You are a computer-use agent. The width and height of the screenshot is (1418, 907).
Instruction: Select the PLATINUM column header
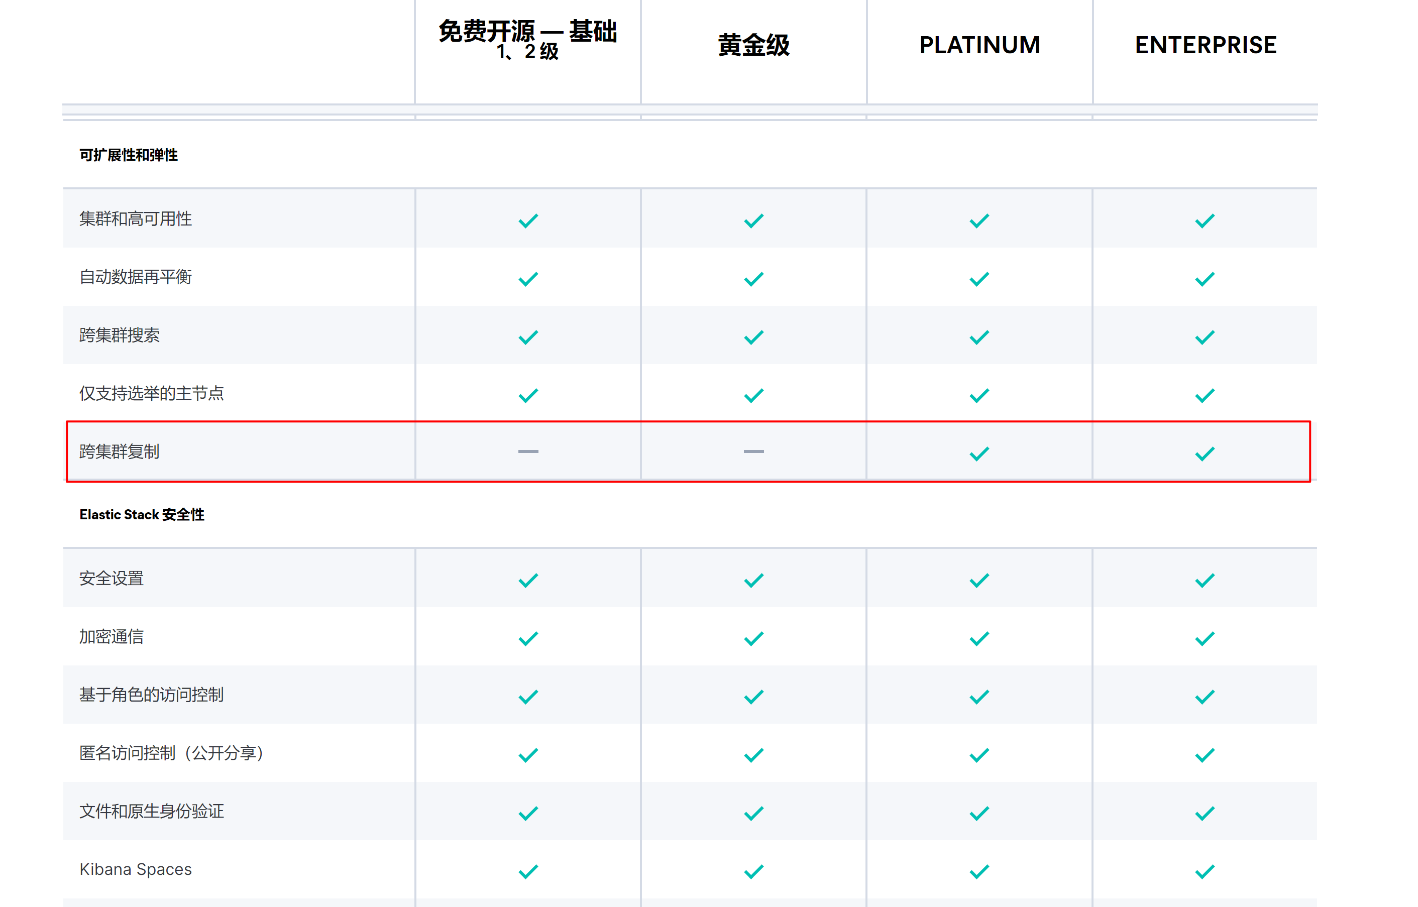[x=979, y=45]
